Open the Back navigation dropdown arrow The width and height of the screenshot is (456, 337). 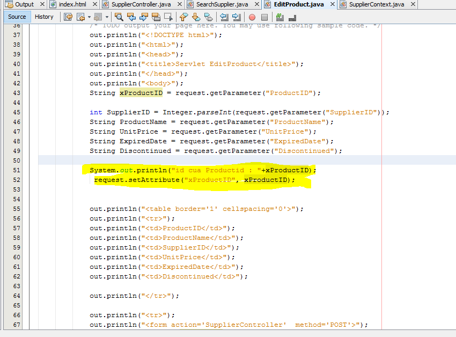coord(89,17)
